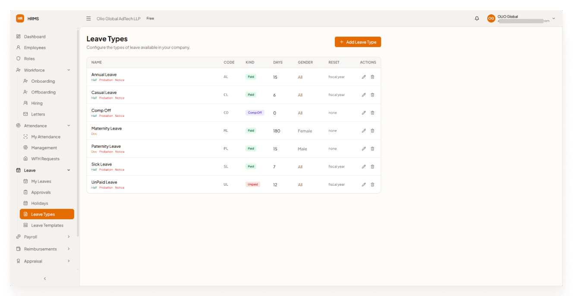Delete the Paternity Leave row
Image resolution: width=573 pixels, height=296 pixels.
[372, 149]
